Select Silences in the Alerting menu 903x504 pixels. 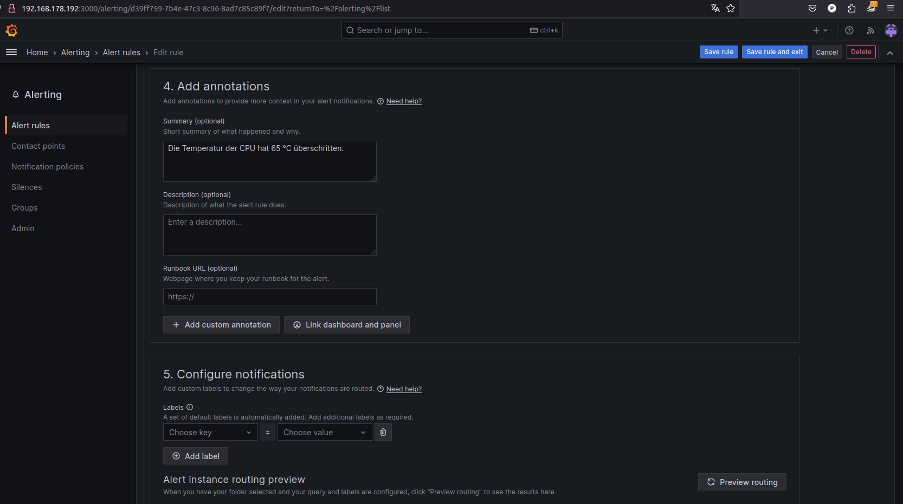pos(27,187)
